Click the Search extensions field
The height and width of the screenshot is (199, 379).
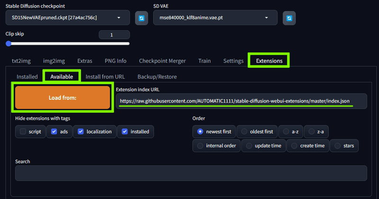191,173
